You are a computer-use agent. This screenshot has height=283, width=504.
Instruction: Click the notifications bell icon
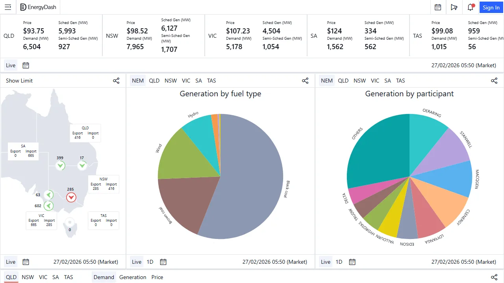[470, 7]
